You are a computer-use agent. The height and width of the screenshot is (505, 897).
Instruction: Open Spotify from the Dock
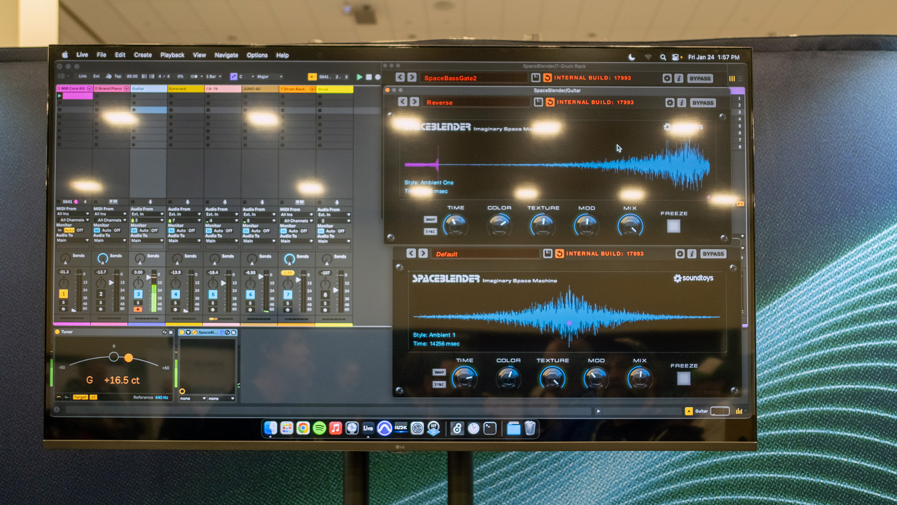tap(319, 428)
